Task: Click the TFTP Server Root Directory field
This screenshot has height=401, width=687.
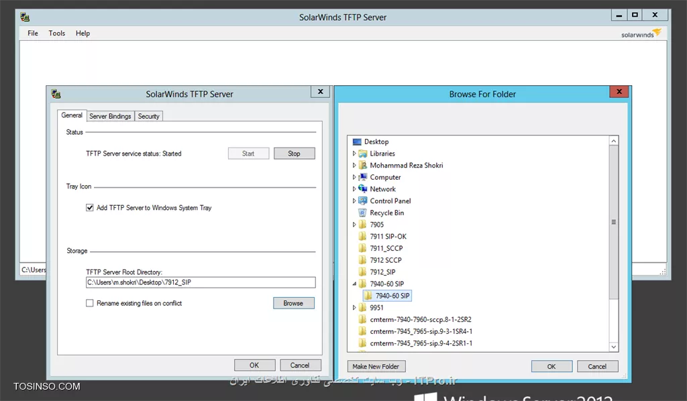Action: click(x=201, y=282)
